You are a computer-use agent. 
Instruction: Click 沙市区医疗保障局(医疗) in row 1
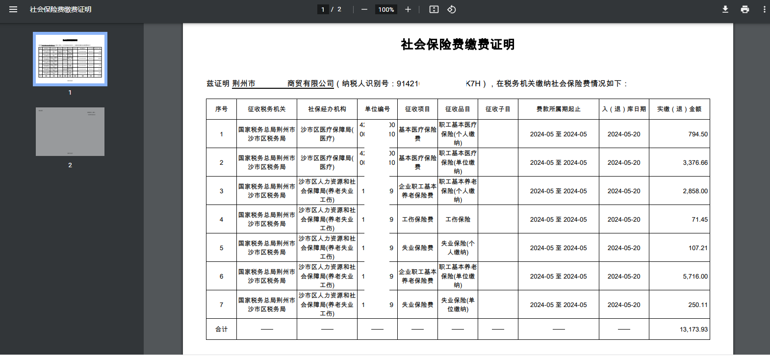[327, 134]
